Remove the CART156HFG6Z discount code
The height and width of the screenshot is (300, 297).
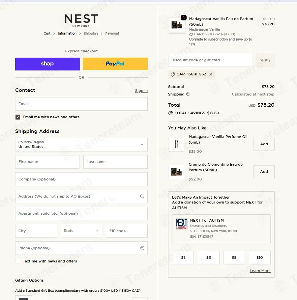211,74
